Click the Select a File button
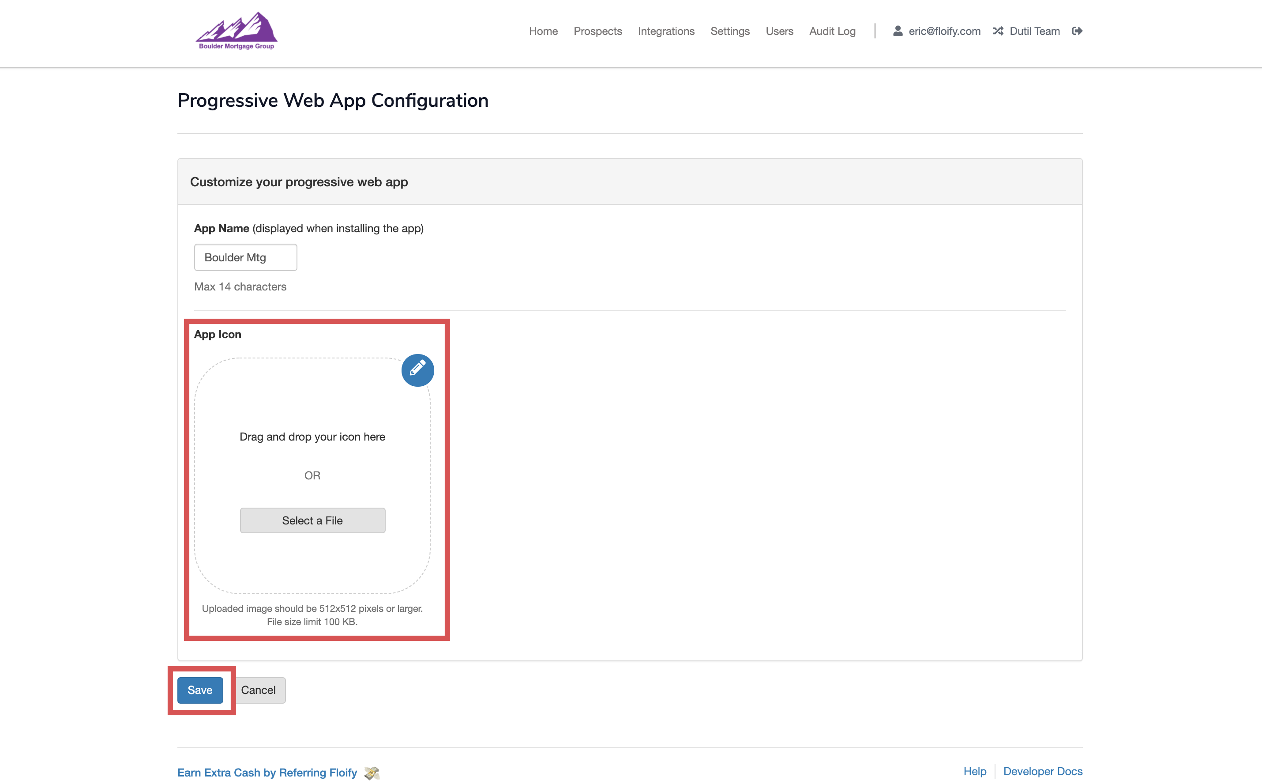The image size is (1262, 784). click(x=312, y=520)
